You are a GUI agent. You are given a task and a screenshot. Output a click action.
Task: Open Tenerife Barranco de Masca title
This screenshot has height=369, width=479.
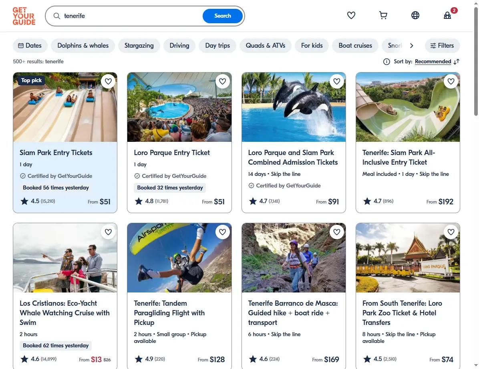[293, 313]
